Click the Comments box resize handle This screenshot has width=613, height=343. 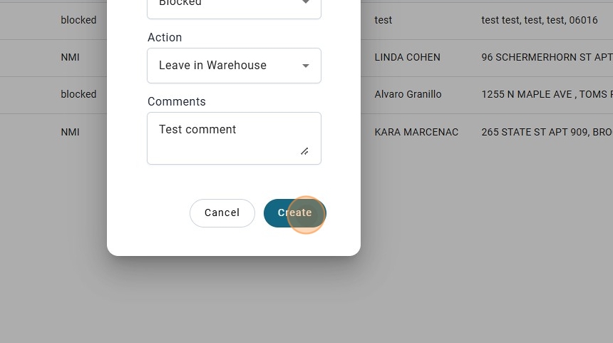coord(304,150)
